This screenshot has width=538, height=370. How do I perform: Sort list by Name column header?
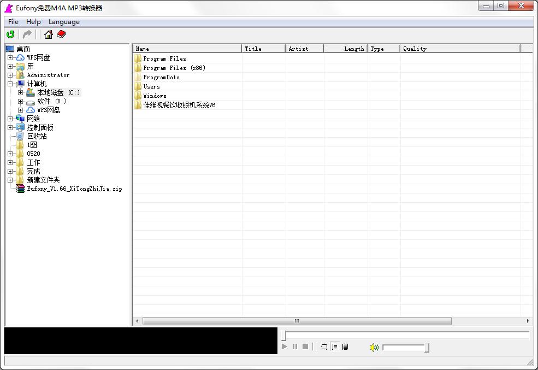tap(187, 49)
